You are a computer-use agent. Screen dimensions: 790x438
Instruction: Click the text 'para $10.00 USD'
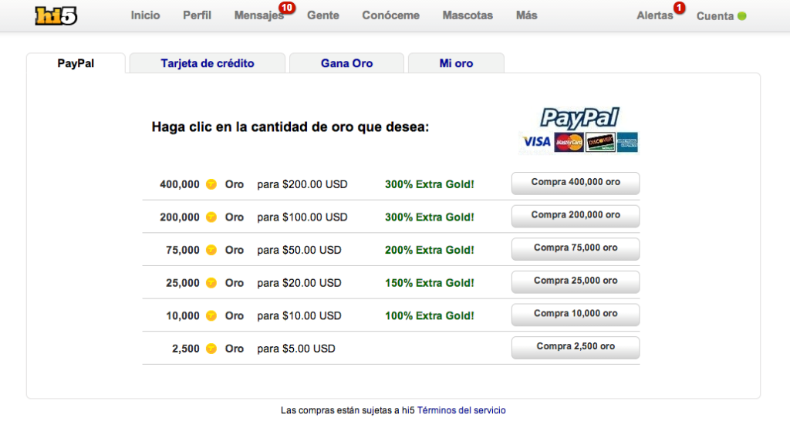299,315
